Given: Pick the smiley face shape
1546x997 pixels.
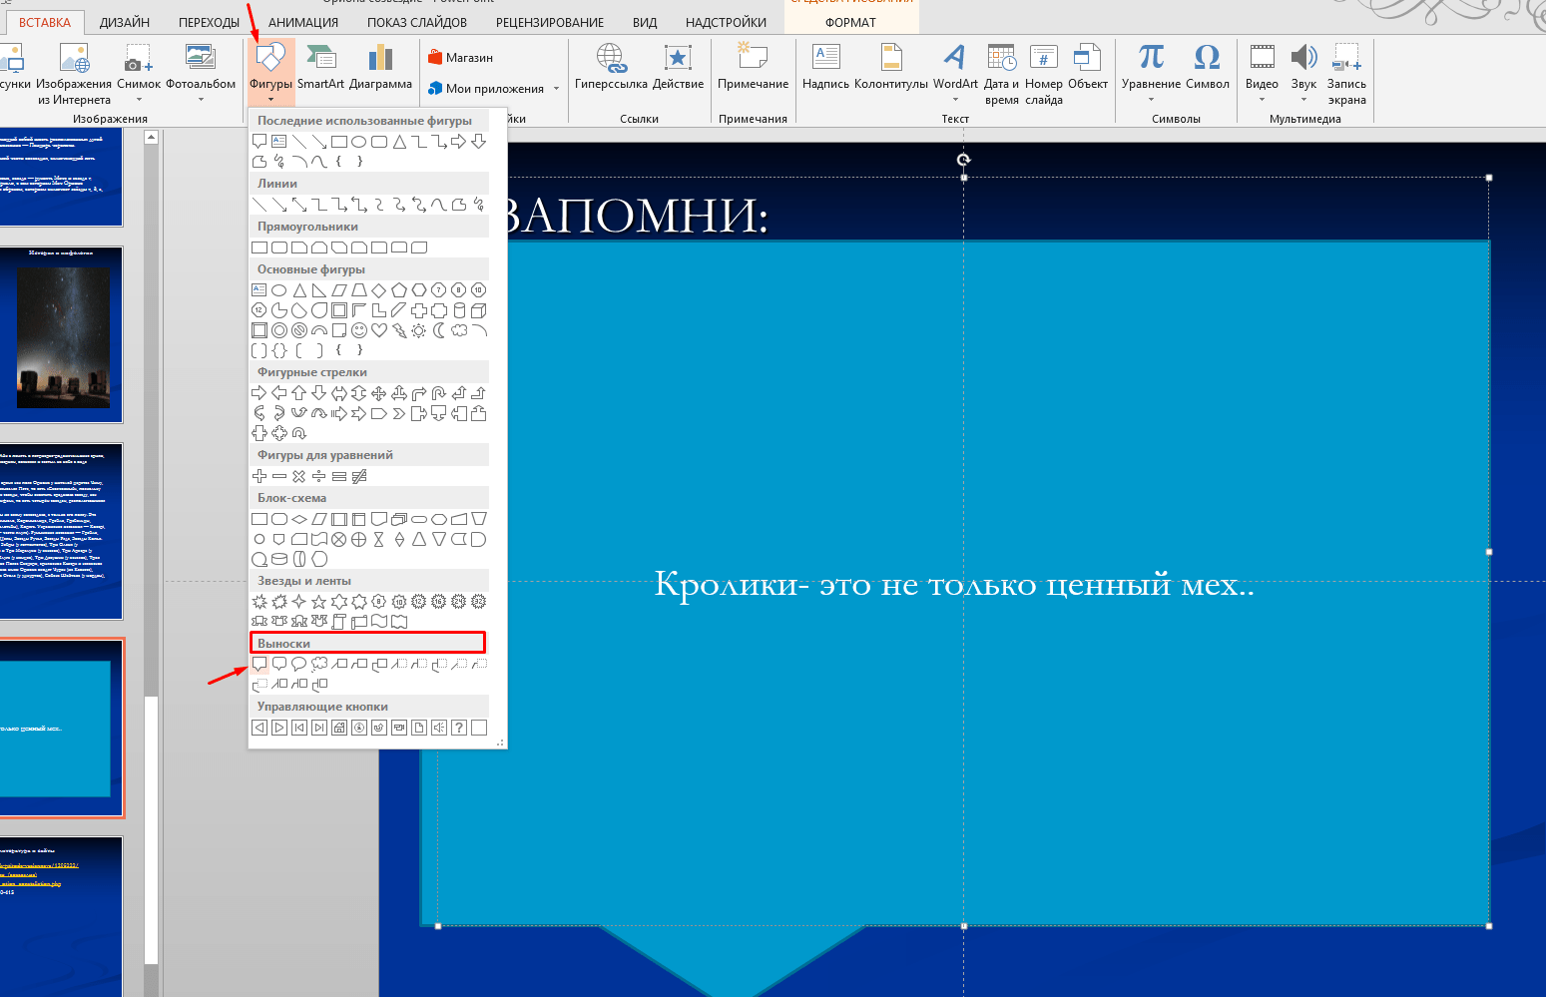Looking at the screenshot, I should point(359,330).
